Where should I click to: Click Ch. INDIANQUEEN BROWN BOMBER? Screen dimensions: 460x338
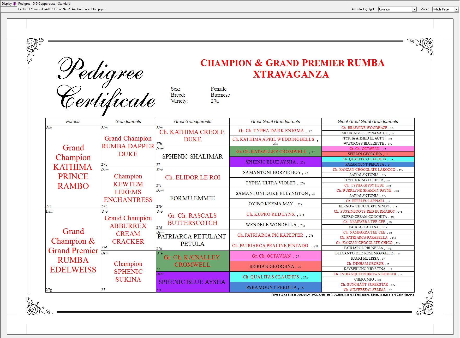[x=368, y=274]
